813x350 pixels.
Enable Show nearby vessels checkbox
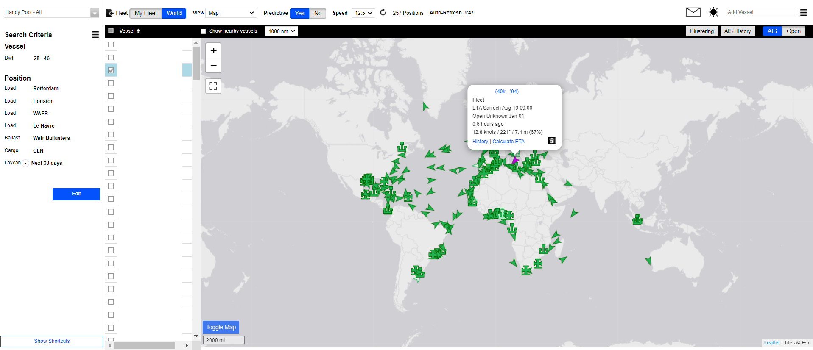click(x=204, y=31)
